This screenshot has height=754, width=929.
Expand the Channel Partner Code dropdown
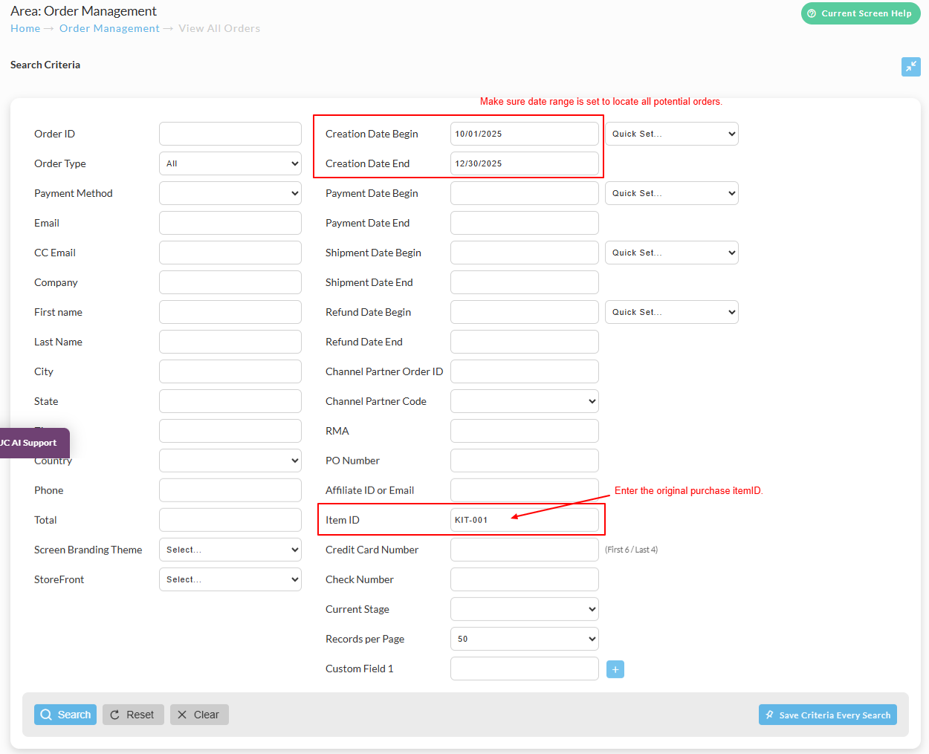pos(525,401)
